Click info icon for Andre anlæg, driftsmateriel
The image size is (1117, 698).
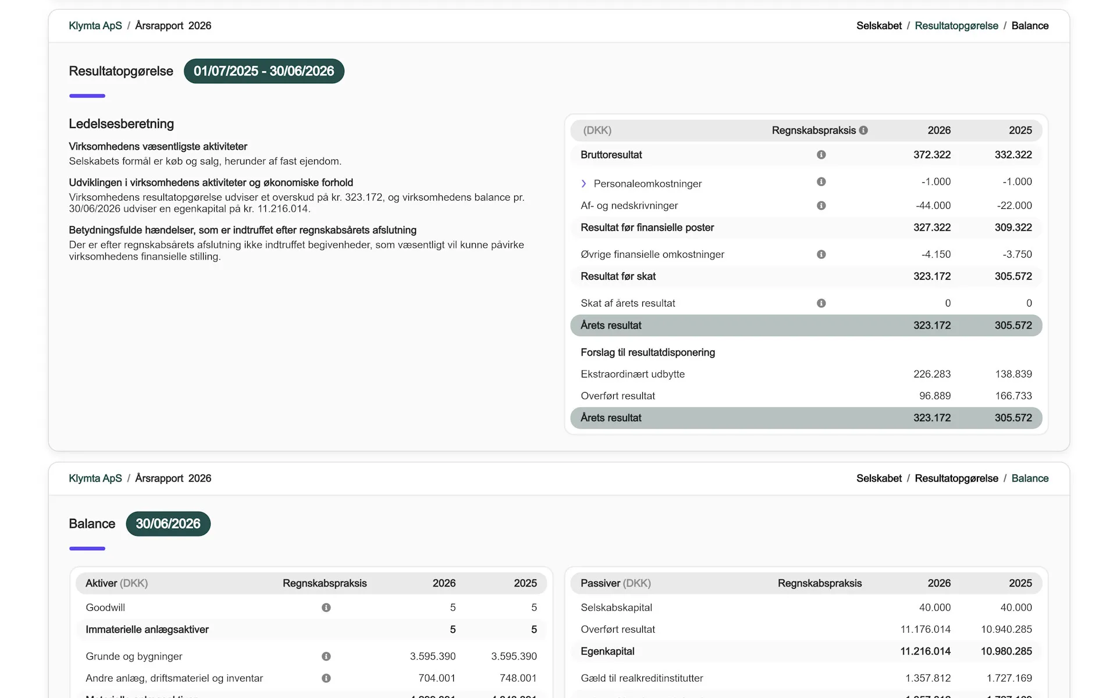[326, 678]
